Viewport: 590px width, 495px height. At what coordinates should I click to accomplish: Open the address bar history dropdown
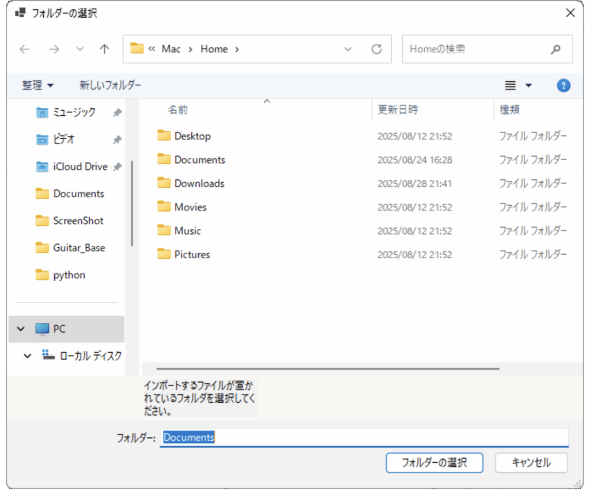(x=348, y=49)
